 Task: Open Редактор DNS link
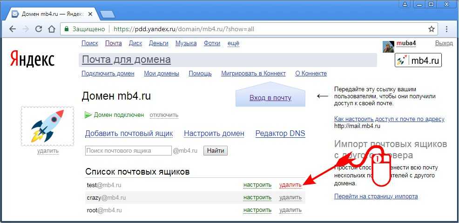pyautogui.click(x=280, y=134)
